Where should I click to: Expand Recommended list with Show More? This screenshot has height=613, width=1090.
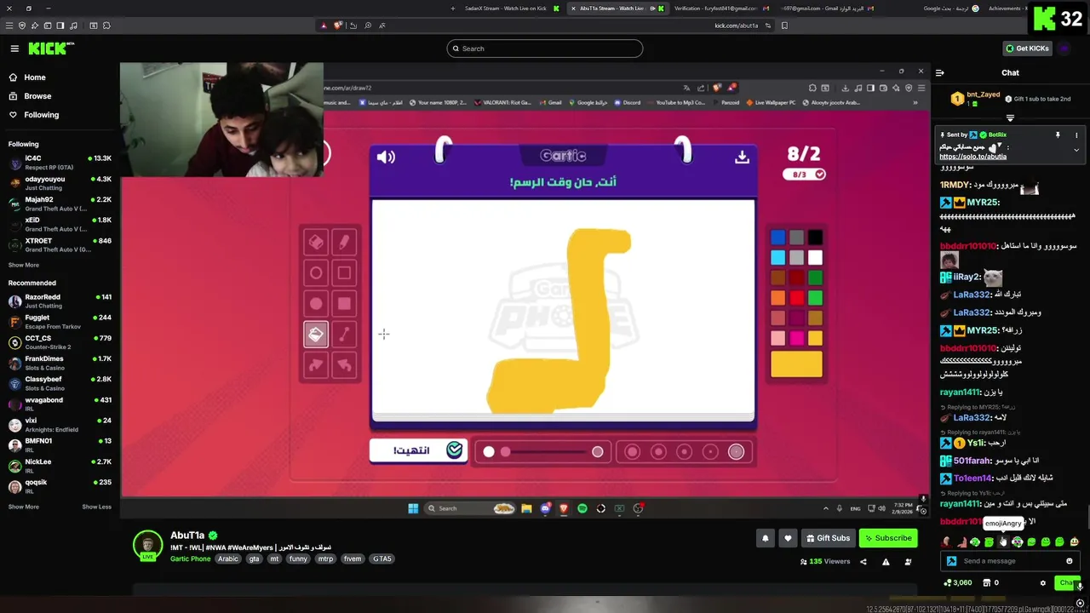23,507
